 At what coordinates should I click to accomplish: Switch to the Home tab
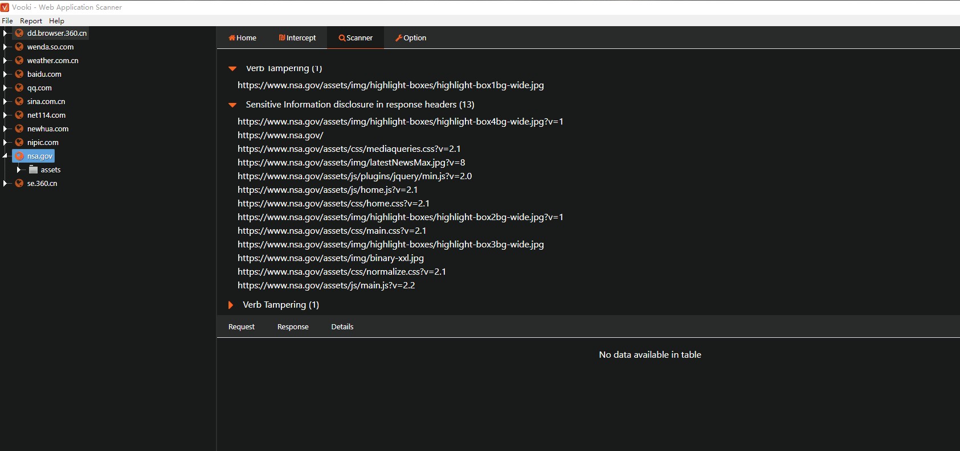243,38
